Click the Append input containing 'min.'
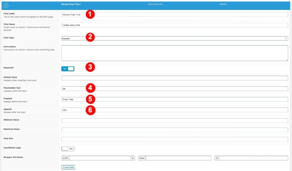Screen dimensions: 292x171 tap(175, 110)
